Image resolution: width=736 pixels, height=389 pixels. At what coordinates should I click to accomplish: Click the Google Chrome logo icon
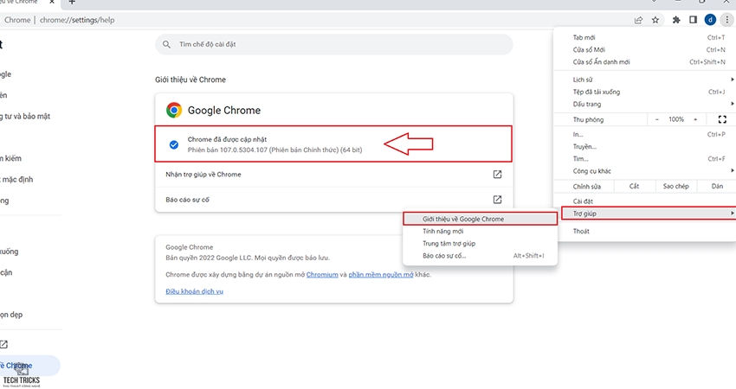point(174,110)
